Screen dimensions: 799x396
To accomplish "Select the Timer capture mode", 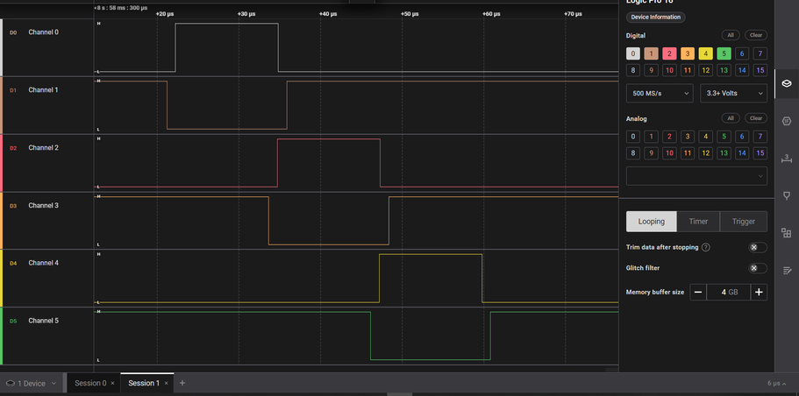I will coord(698,222).
